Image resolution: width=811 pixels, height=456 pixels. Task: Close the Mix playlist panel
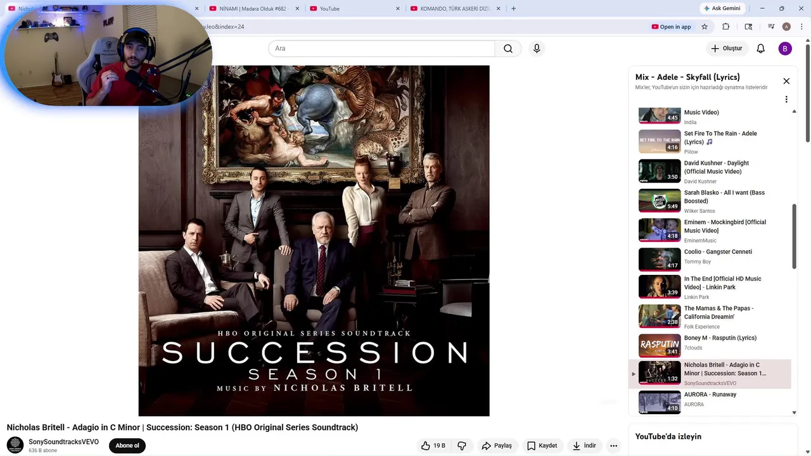click(x=786, y=81)
